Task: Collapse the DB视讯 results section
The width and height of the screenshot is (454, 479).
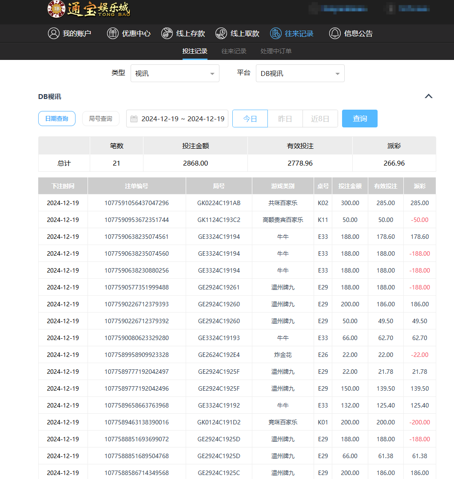Action: coord(428,96)
